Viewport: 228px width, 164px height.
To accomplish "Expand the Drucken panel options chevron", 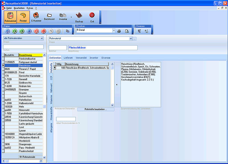I will coord(133,33).
